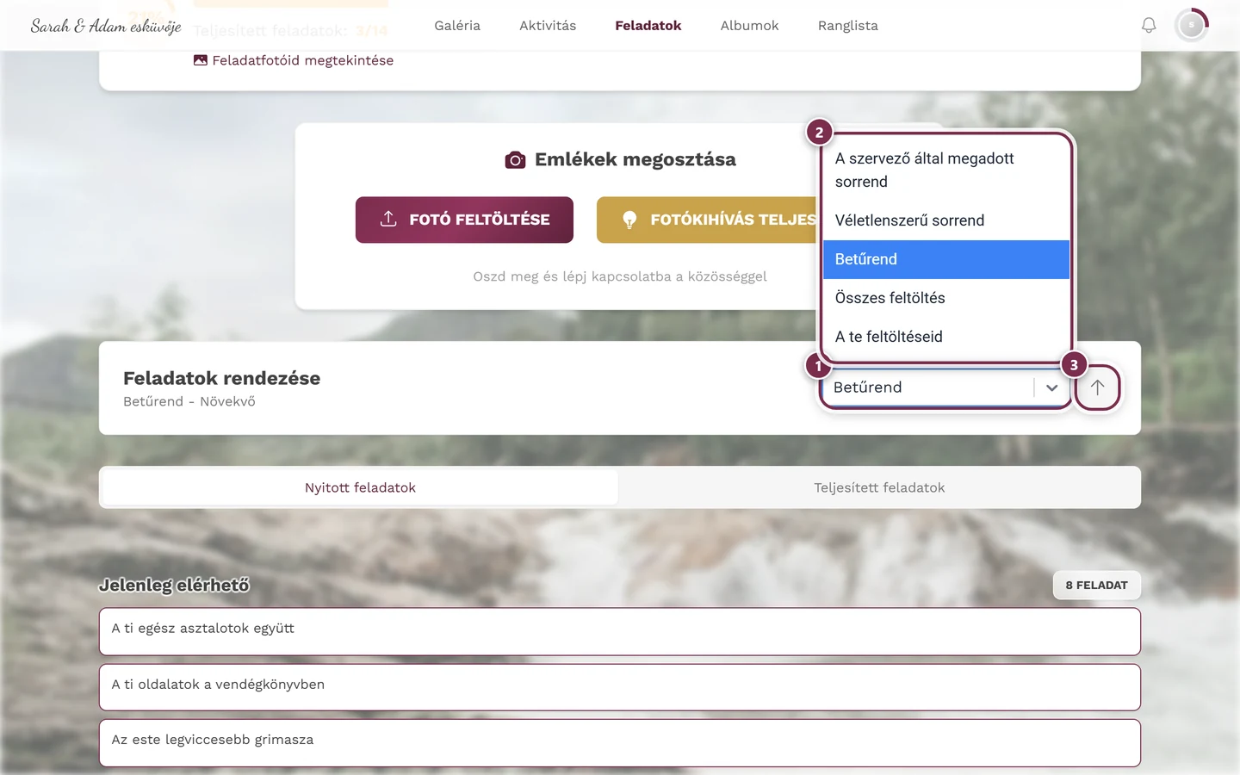
Task: Select 'A szervező által megadott sorrend' option
Action: (x=945, y=170)
